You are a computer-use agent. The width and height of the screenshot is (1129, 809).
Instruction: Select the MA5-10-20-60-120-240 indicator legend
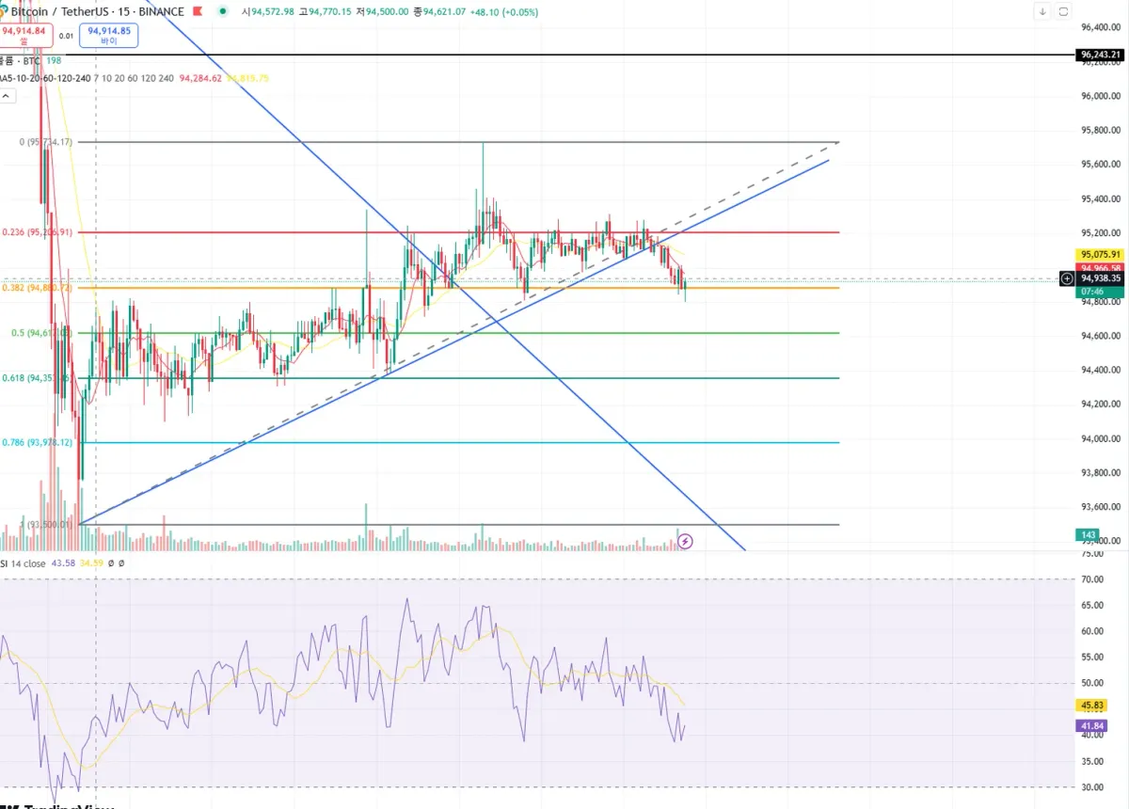point(45,78)
